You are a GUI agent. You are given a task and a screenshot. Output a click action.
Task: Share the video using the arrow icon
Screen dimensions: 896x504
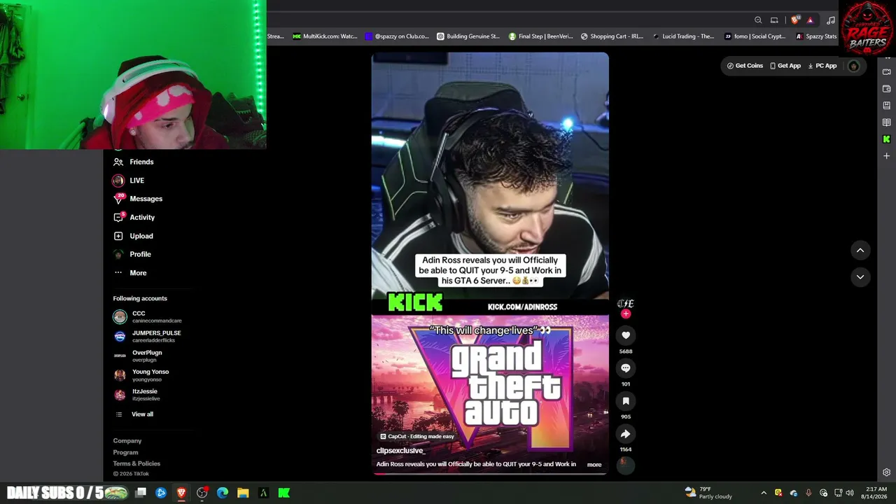(x=626, y=434)
